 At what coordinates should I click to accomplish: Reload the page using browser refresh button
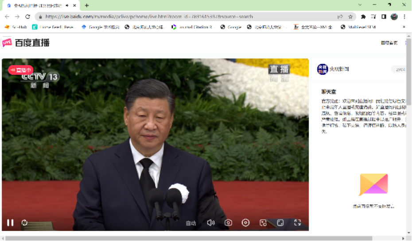[x=27, y=17]
